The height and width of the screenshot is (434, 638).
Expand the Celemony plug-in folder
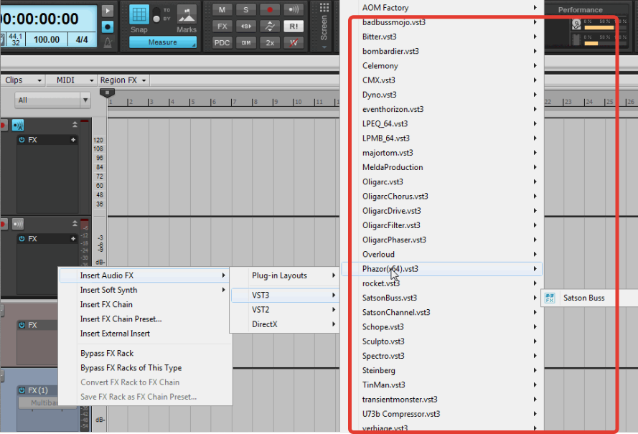tap(442, 66)
